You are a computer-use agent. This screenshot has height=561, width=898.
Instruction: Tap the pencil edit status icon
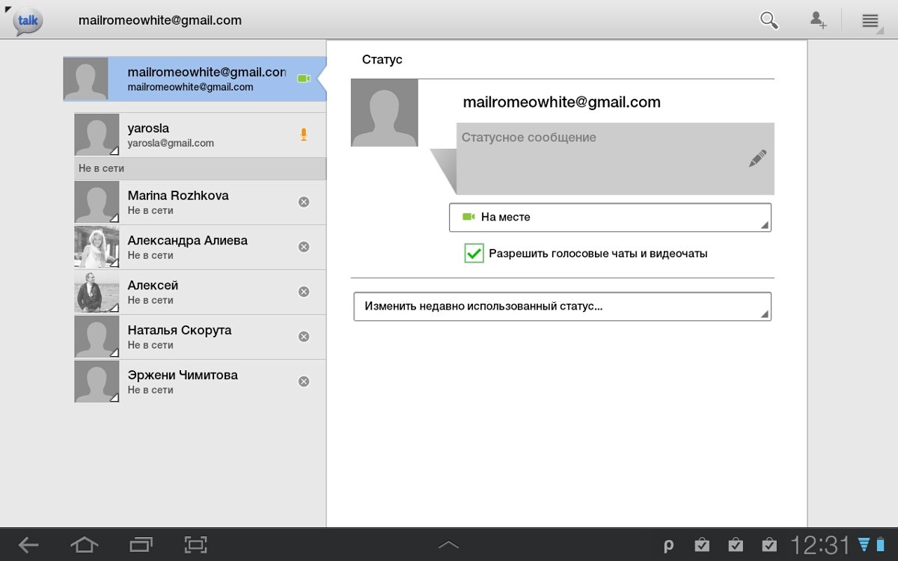(x=757, y=159)
